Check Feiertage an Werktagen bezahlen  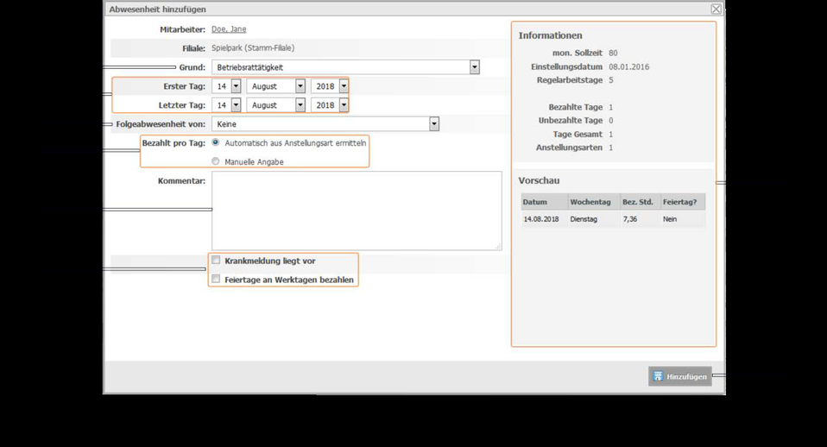coord(216,279)
